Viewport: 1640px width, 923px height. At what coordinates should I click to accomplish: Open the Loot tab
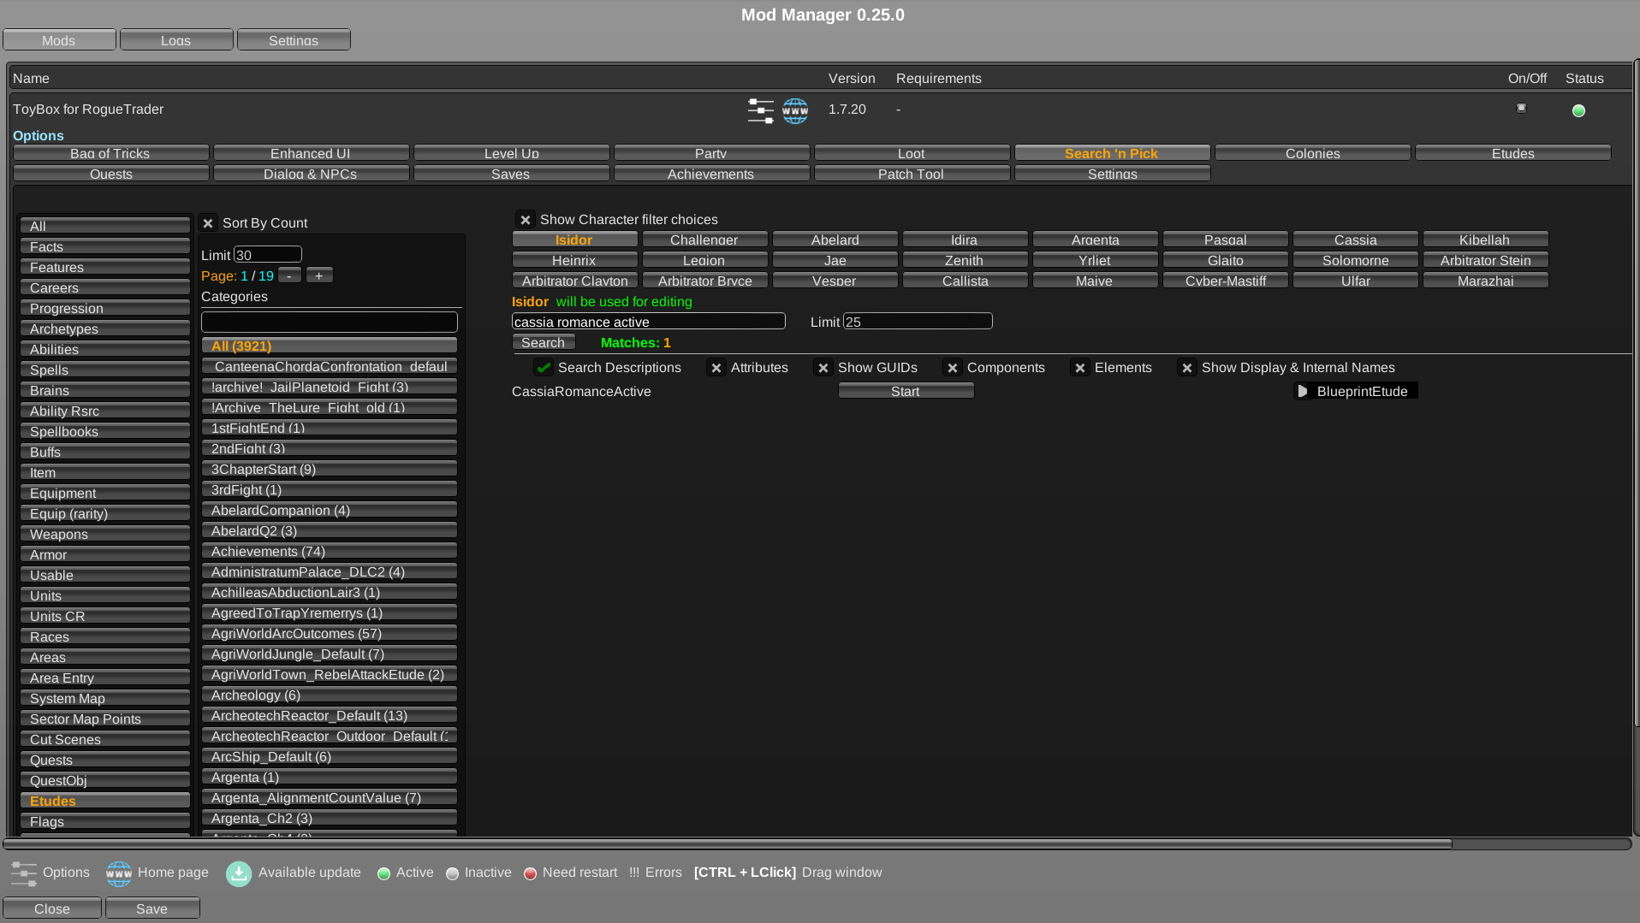tap(912, 153)
